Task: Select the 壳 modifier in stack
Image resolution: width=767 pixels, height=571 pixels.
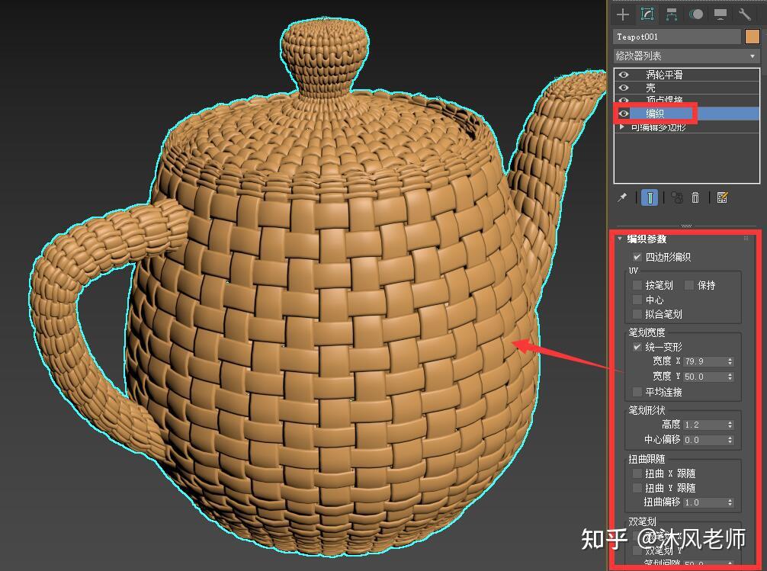Action: [x=687, y=88]
